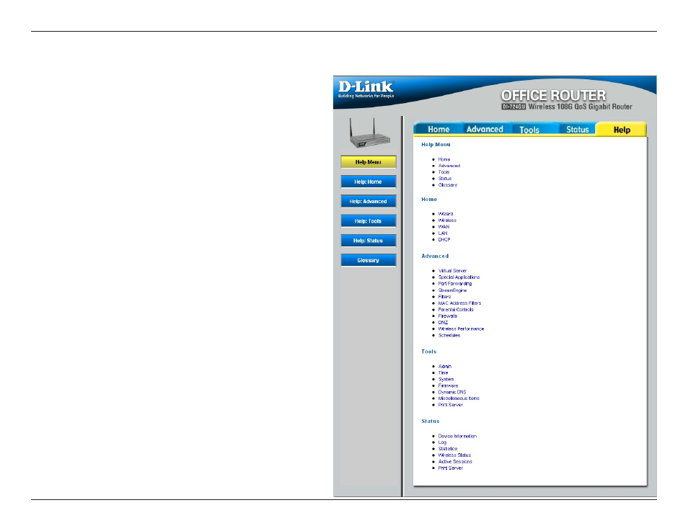
Task: Open the Wizard help link
Action: [446, 214]
